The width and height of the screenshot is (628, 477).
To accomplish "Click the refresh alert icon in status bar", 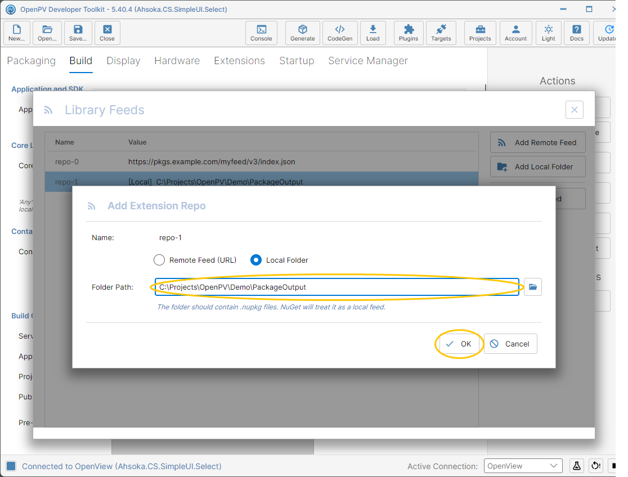I will click(596, 466).
